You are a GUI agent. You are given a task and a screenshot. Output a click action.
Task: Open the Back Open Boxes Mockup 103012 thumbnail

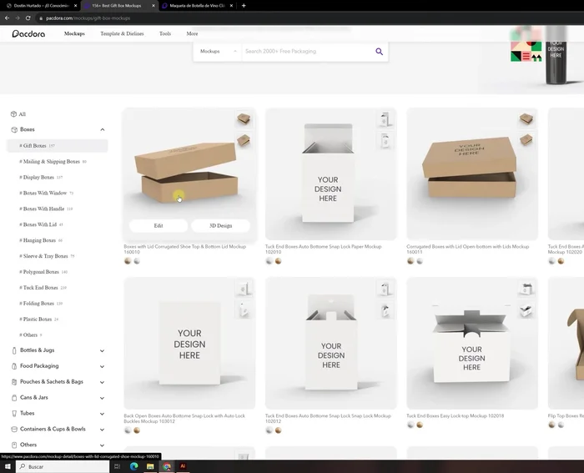(189, 344)
